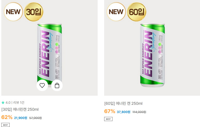Click the crossed-out 114,000원 original price
The width and height of the screenshot is (200, 127).
click(139, 112)
